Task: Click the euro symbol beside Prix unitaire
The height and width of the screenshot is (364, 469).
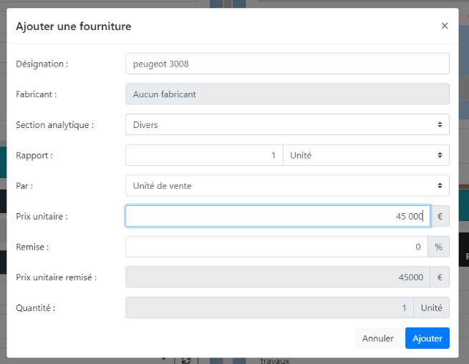Action: [x=440, y=216]
